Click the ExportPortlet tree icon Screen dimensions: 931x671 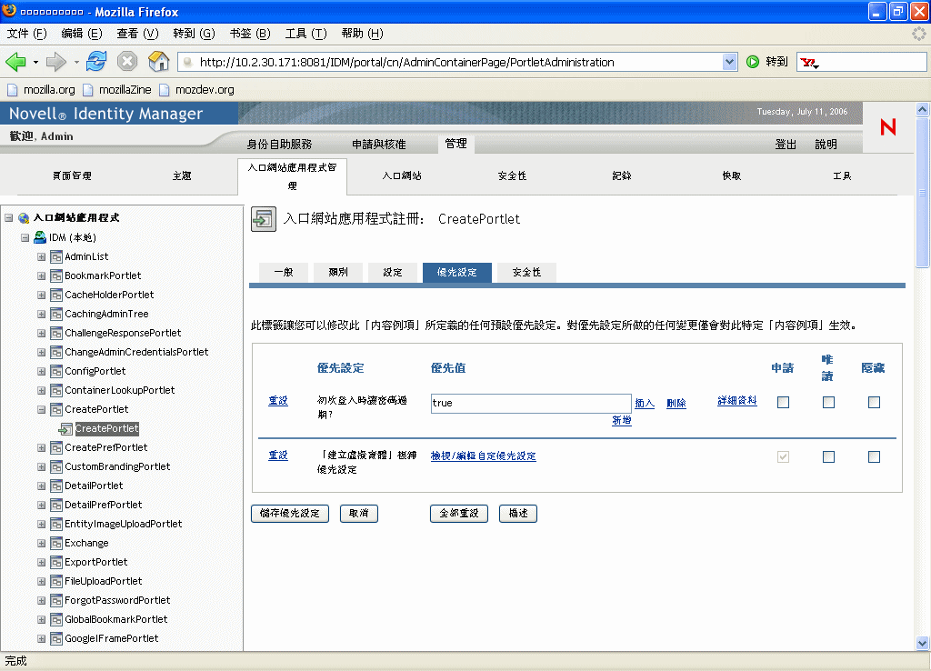click(56, 562)
